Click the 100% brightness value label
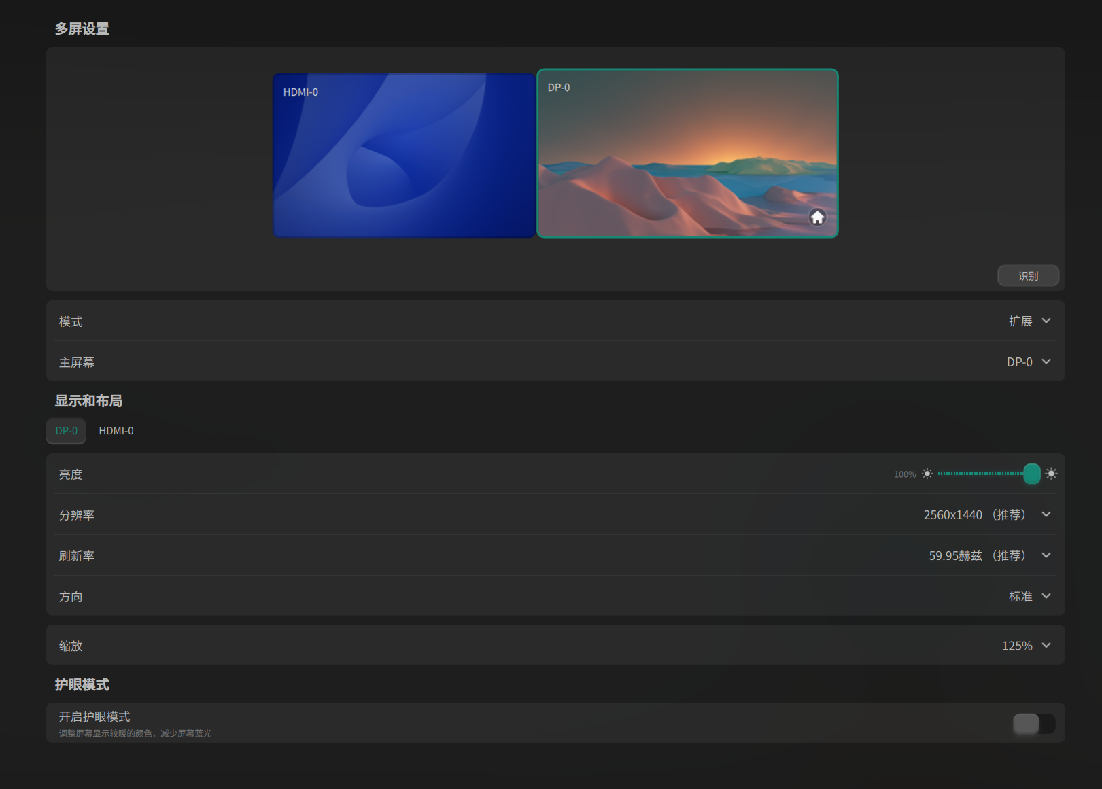1102x789 pixels. tap(905, 474)
